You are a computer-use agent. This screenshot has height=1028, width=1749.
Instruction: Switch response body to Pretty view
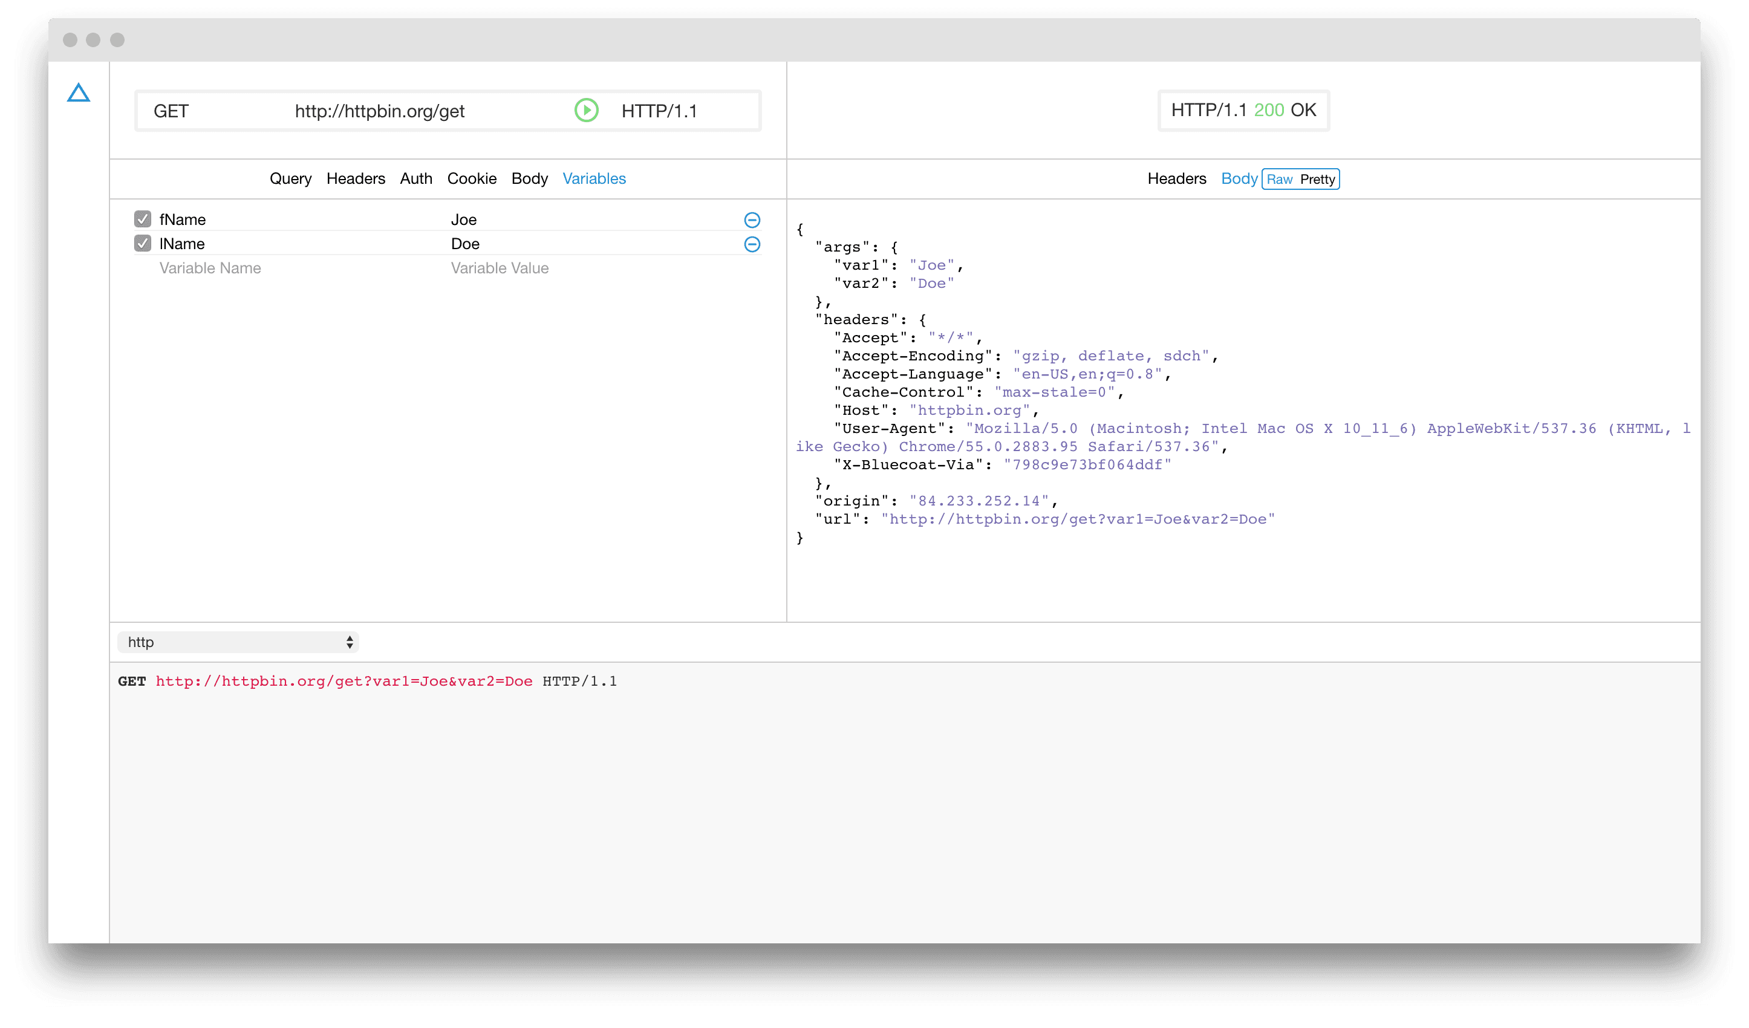click(1317, 179)
